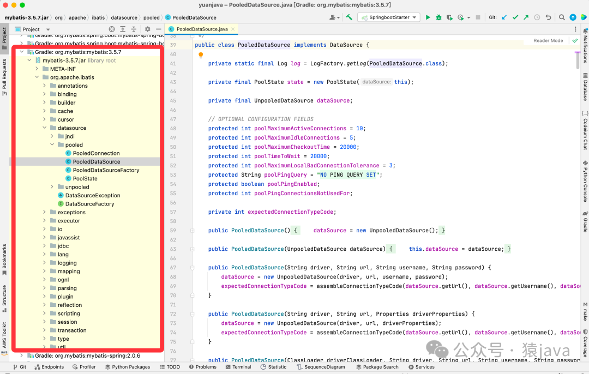Collapse all nodes in Project panel
Viewport: 589px width, 374px height.
pyautogui.click(x=134, y=29)
